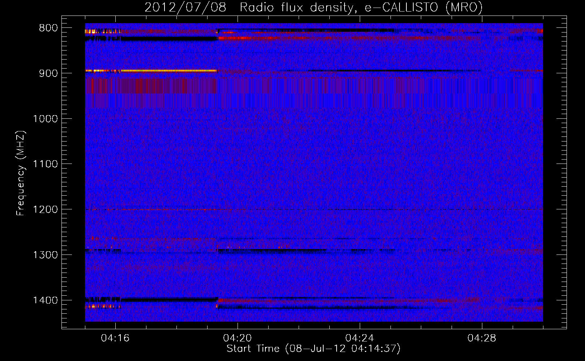Image resolution: width=585 pixels, height=361 pixels.
Task: Click the 04:16 time tick label
Action: pyautogui.click(x=115, y=338)
